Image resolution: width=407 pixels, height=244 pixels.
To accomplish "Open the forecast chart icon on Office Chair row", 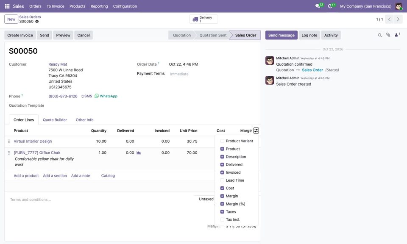I will (x=139, y=153).
